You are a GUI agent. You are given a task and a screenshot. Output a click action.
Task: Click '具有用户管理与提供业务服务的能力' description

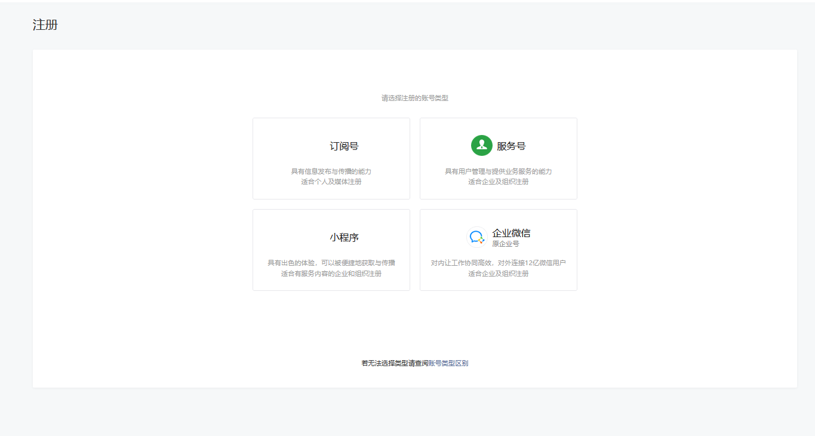click(x=498, y=171)
